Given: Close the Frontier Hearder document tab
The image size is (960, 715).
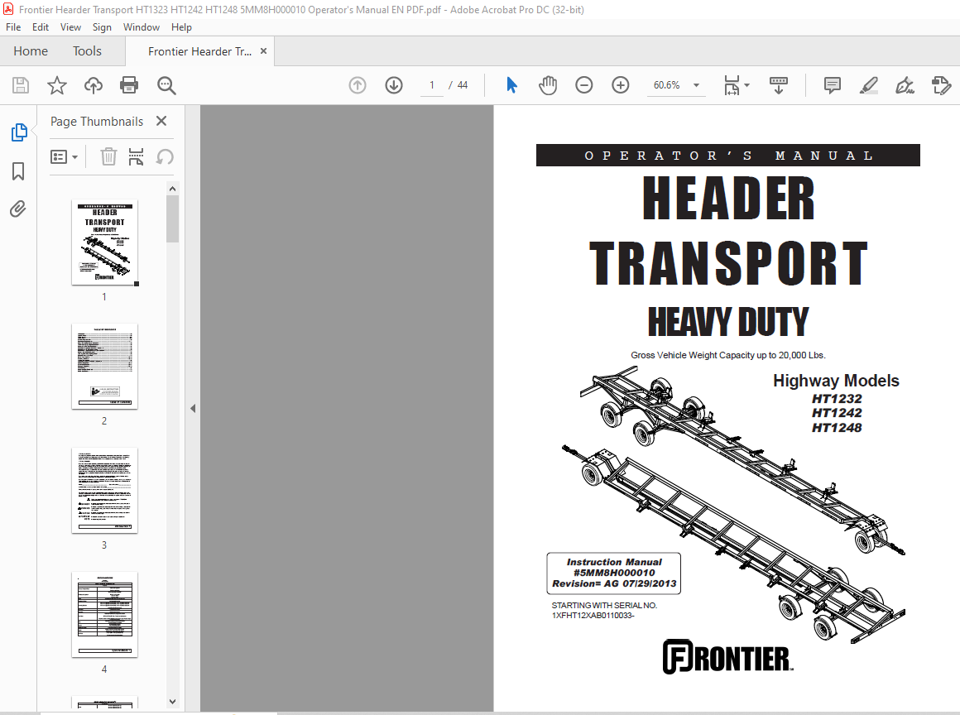Looking at the screenshot, I should 263,51.
